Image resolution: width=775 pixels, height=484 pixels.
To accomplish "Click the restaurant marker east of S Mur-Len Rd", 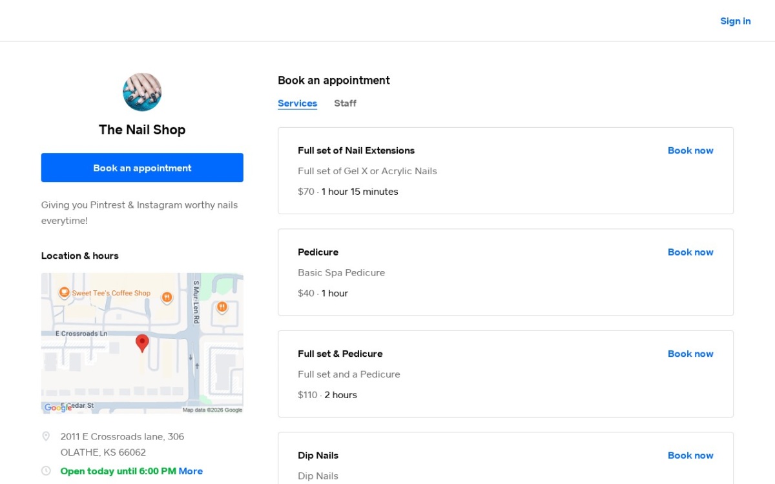I will tap(222, 307).
